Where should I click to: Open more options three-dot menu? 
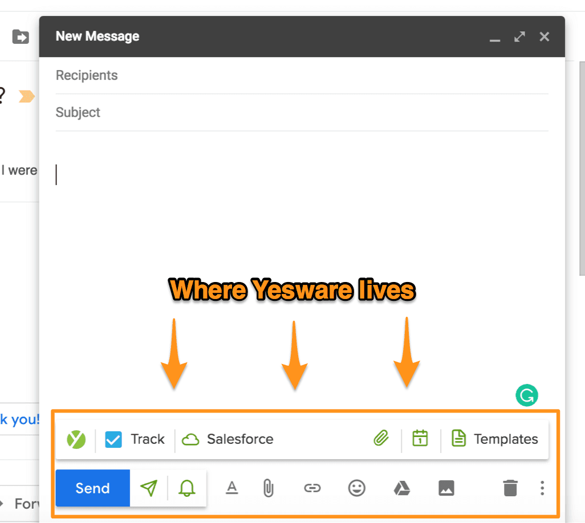pos(542,488)
